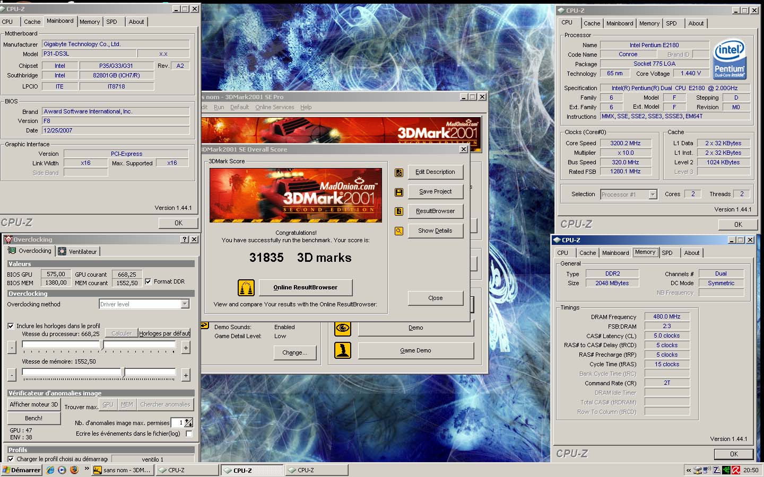Click the Afficher moteur 3D button
The width and height of the screenshot is (764, 477).
tap(34, 404)
